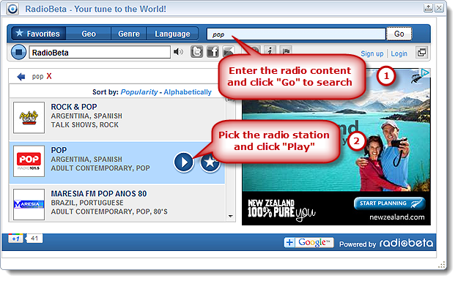458x281 pixels.
Task: Sort results by Popularity
Action: click(x=139, y=92)
